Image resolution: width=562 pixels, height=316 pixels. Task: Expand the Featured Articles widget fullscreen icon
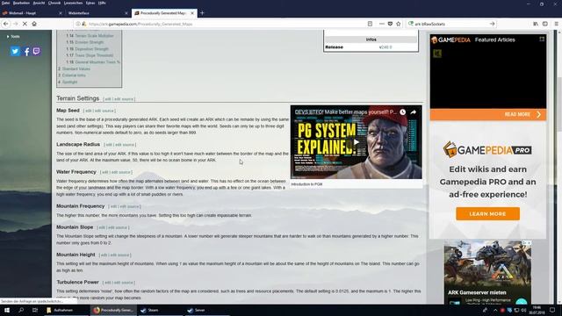[542, 39]
